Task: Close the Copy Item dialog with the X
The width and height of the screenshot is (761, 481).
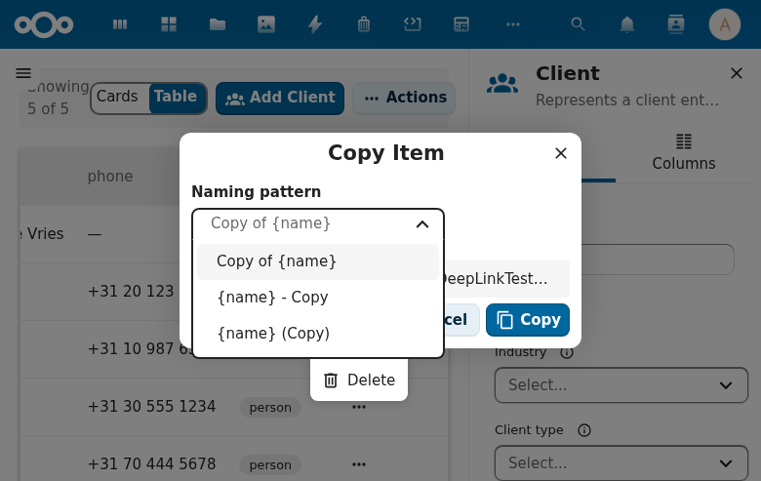Action: pos(561,153)
